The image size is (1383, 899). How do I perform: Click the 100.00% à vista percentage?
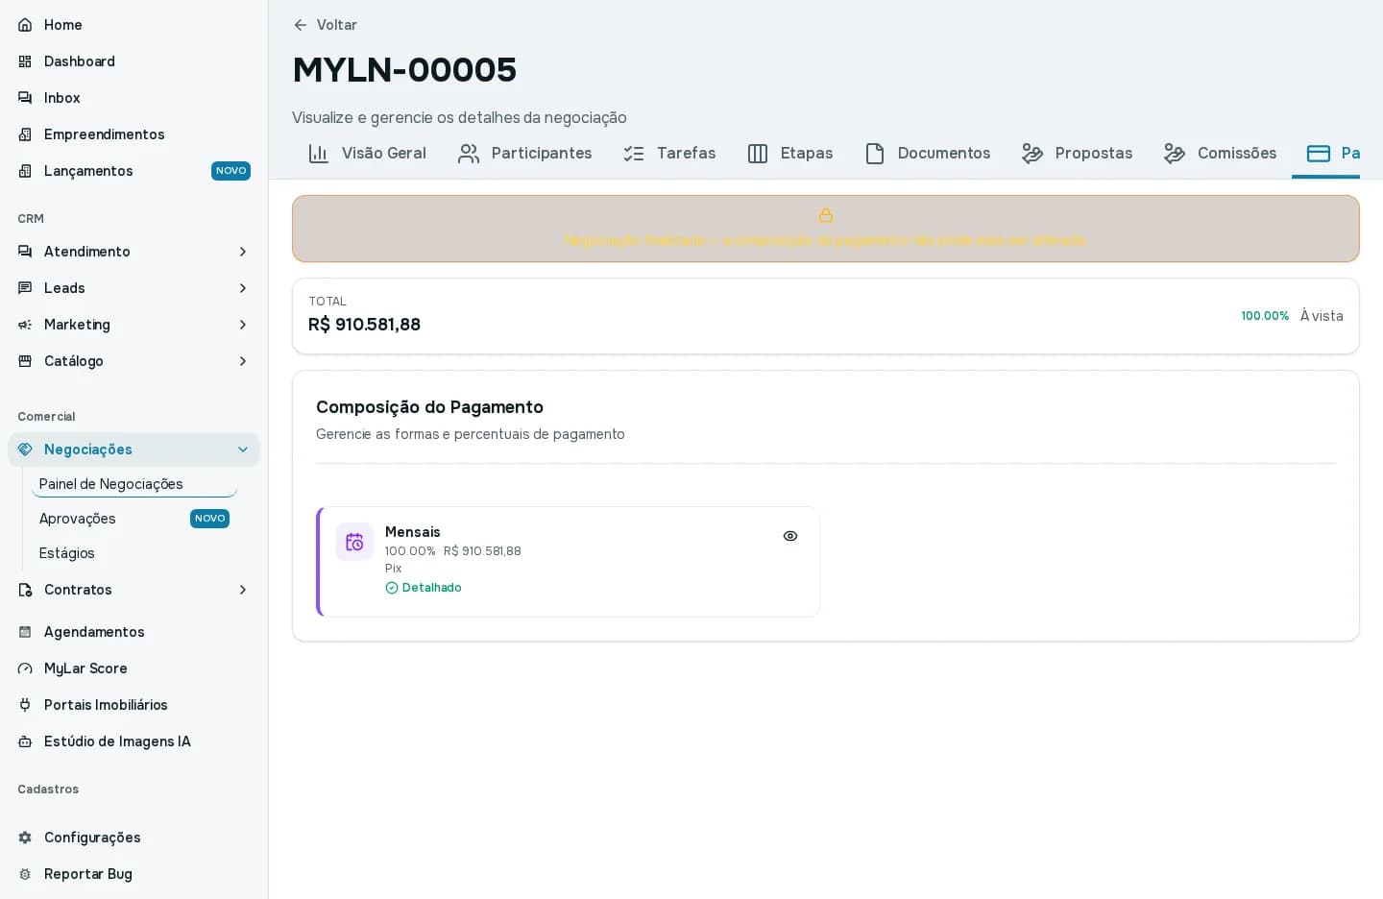pos(1265,316)
